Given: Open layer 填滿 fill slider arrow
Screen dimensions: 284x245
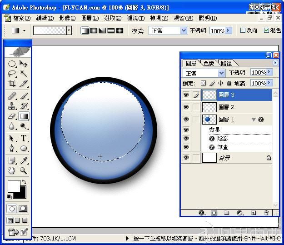Looking at the screenshot, I should click(x=269, y=83).
